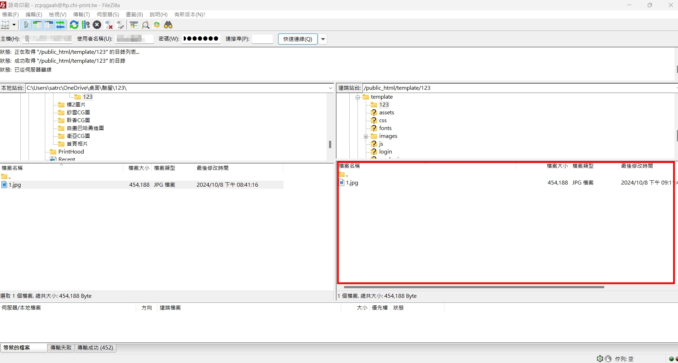Viewport: 678px width, 363px height.
Task: Expand the remote images folder
Action: [366, 136]
